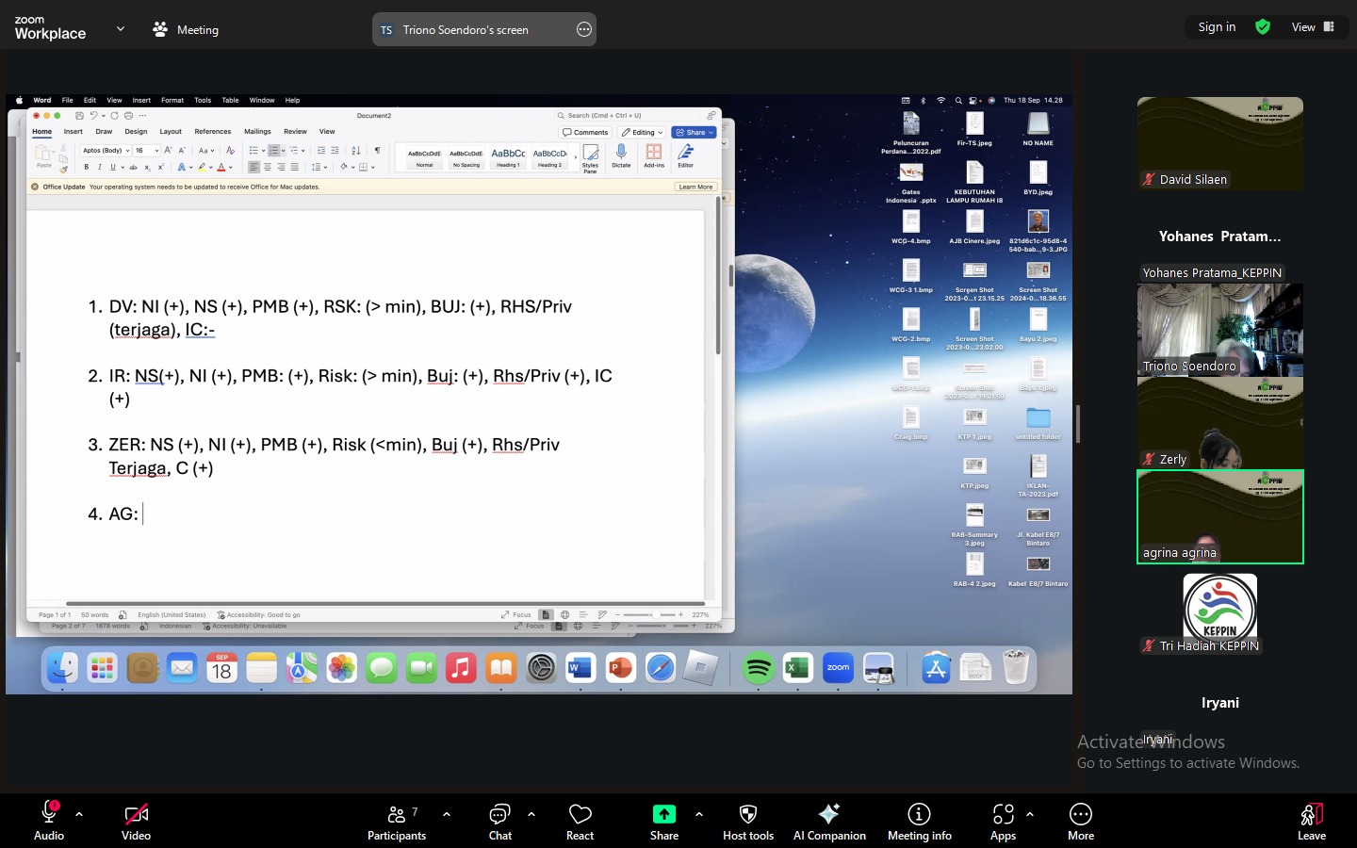The image size is (1357, 848).
Task: Open the Zoom Workplace dropdown arrow
Action: (121, 29)
